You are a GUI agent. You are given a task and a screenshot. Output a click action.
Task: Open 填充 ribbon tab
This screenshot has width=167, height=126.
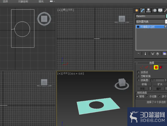pos(41,1)
